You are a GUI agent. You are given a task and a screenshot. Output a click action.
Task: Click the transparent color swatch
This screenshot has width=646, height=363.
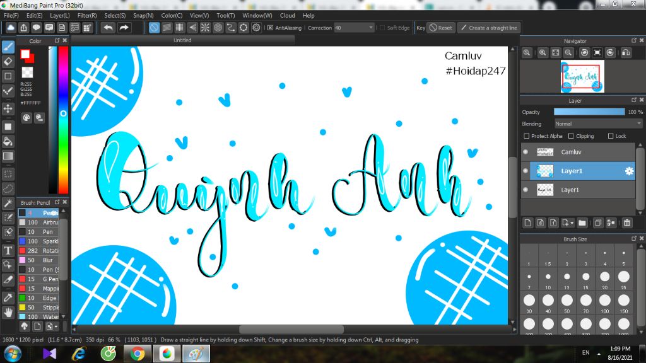(27, 72)
